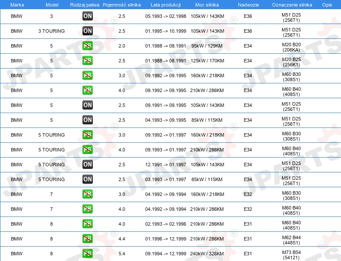Select the date '12.1991 -> 01.1997'
341x261 pixels.
(x=166, y=165)
